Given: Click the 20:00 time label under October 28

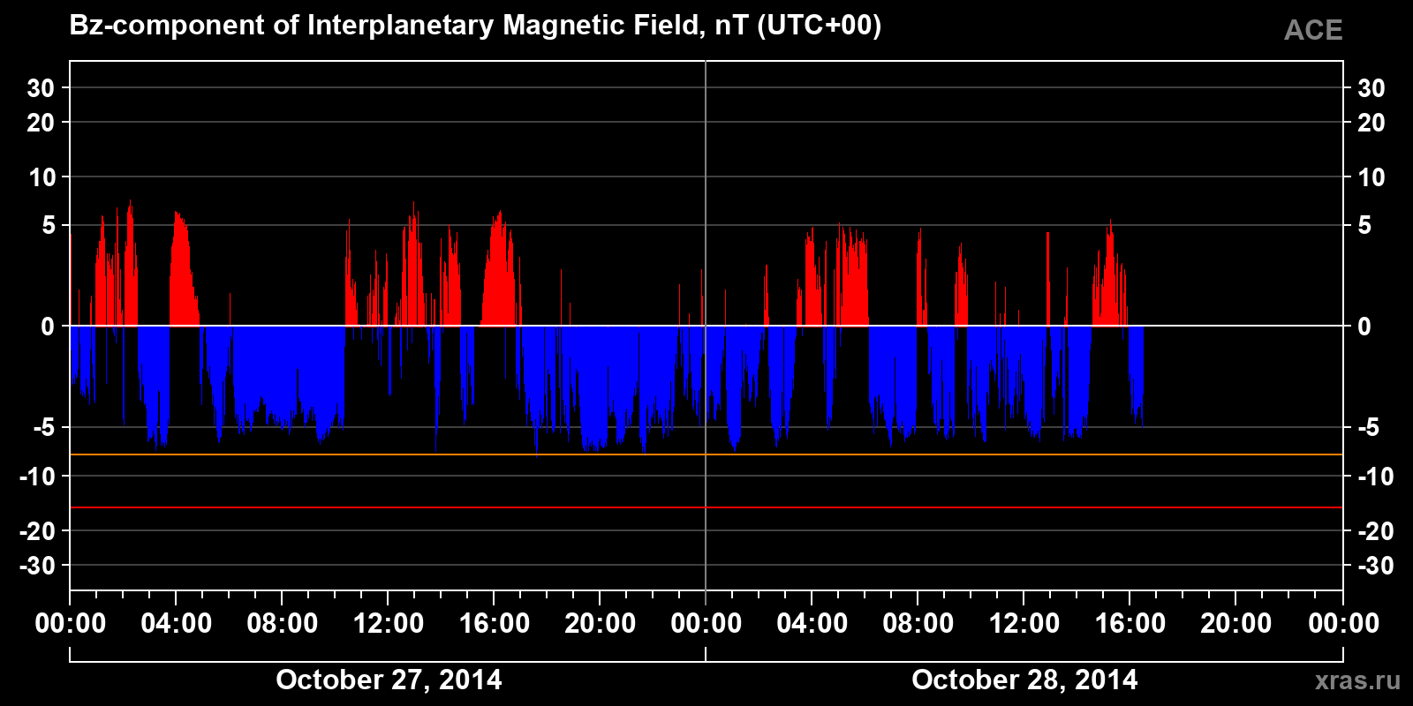Looking at the screenshot, I should pos(1236,623).
